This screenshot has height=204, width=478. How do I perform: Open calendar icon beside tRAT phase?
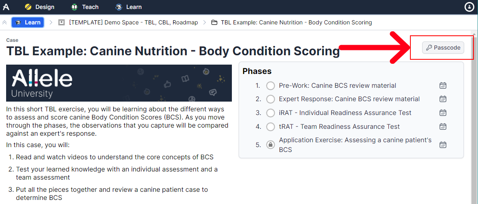click(443, 127)
